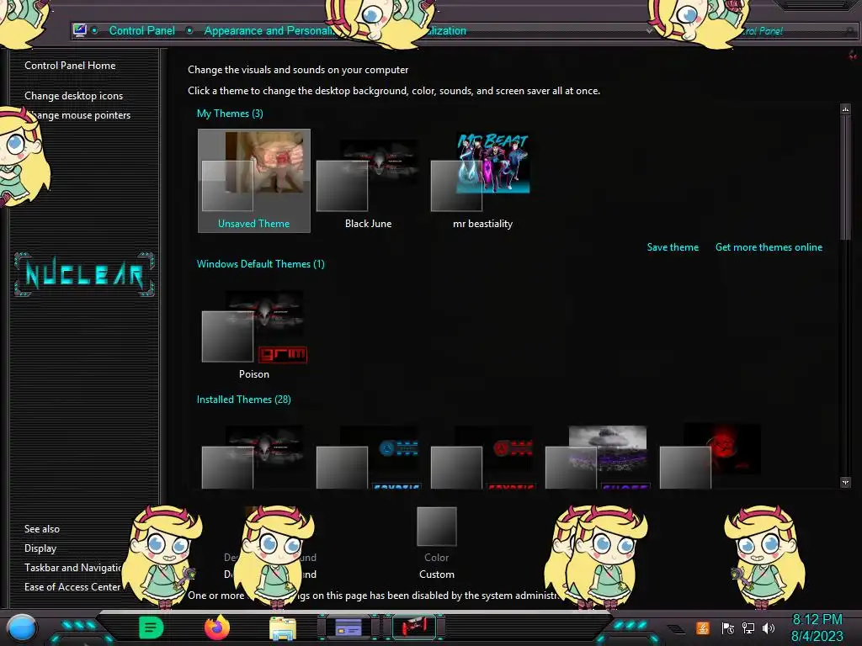This screenshot has width=862, height=646.
Task: Open Firefox from the taskbar
Action: pos(217,627)
